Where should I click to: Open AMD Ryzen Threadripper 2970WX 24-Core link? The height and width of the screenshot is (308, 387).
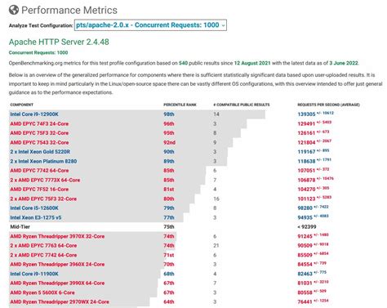coord(60,302)
